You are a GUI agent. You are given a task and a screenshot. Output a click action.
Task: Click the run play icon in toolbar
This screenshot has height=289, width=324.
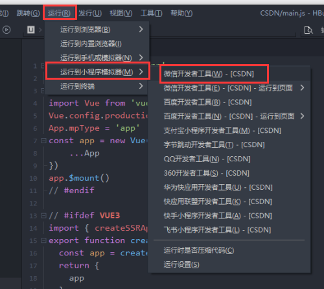6,30
